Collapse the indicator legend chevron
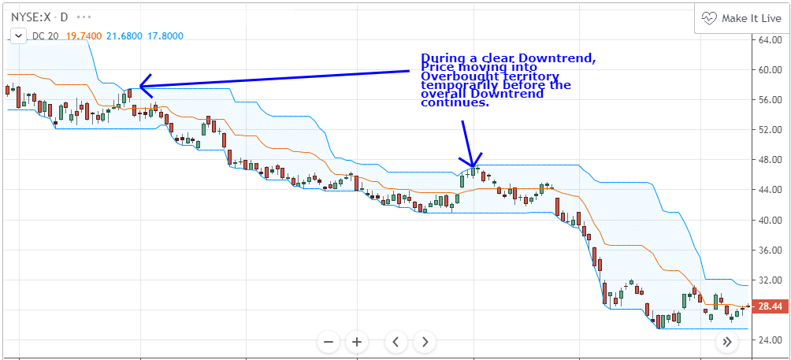Screen dimensions: 791x360 point(17,35)
